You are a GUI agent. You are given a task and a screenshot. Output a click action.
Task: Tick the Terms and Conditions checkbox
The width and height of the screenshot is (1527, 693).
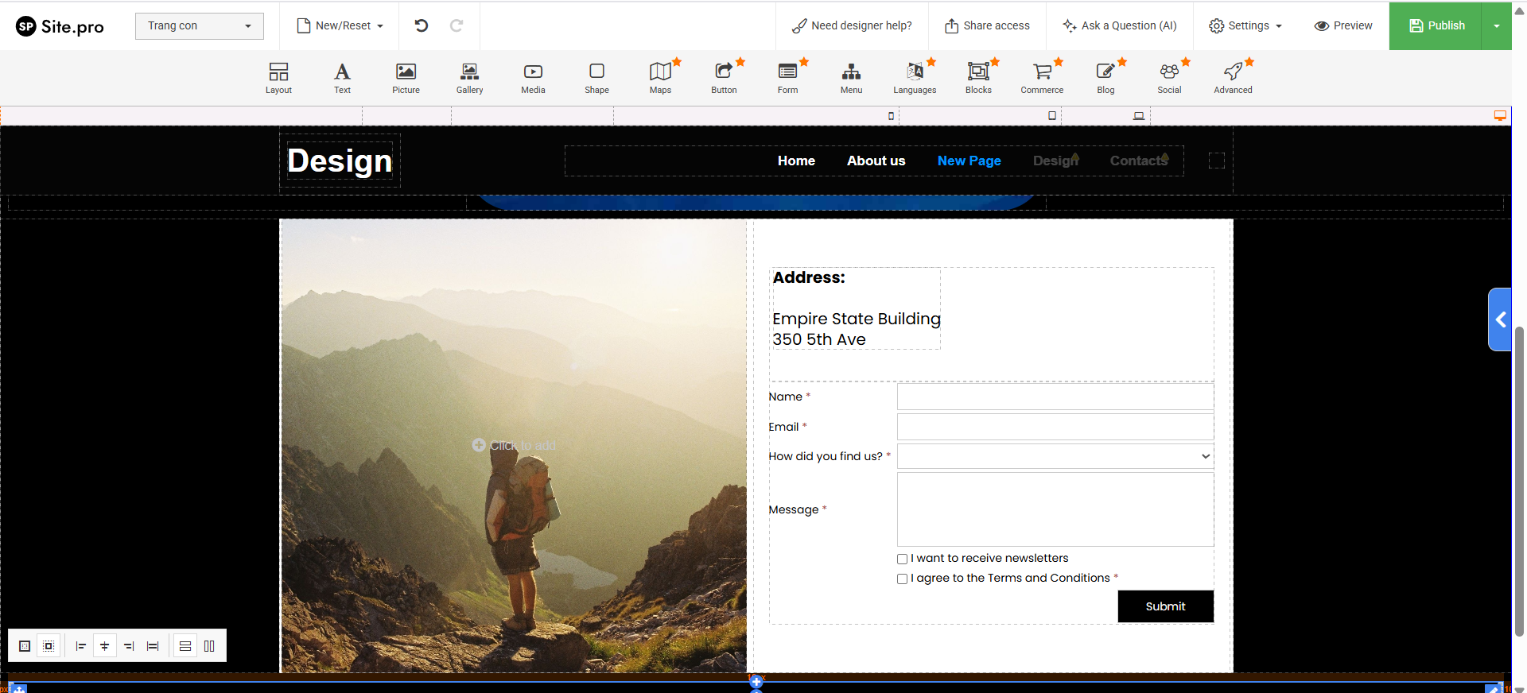902,579
